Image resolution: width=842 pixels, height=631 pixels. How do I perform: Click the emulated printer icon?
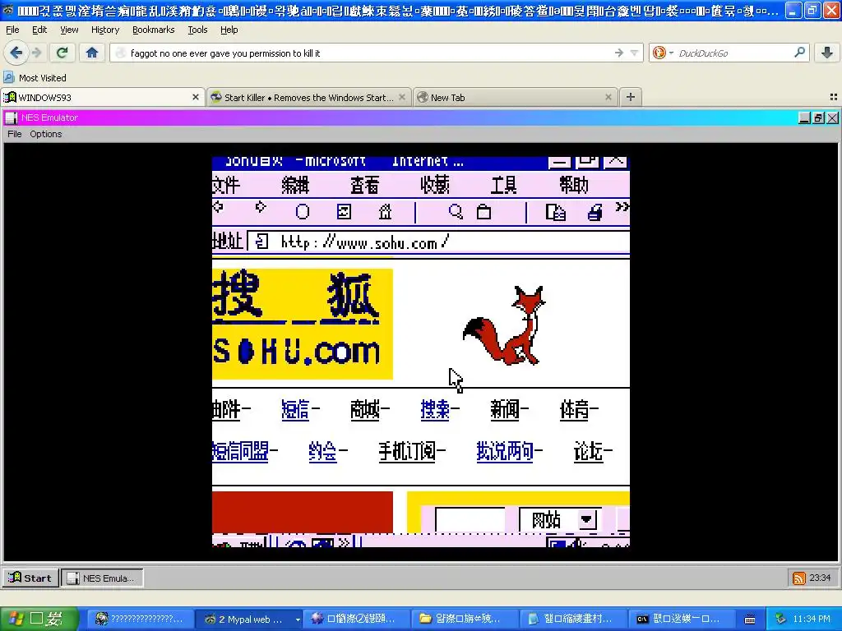coord(594,213)
